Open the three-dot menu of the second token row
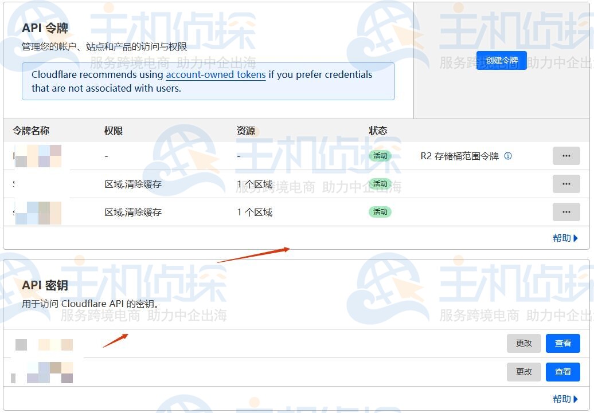Image resolution: width=594 pixels, height=413 pixels. click(566, 184)
